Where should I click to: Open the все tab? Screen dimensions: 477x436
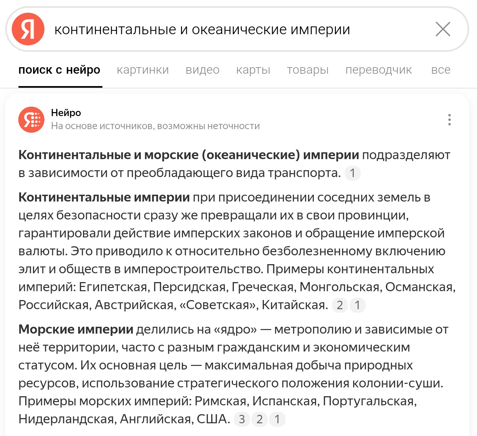441,70
